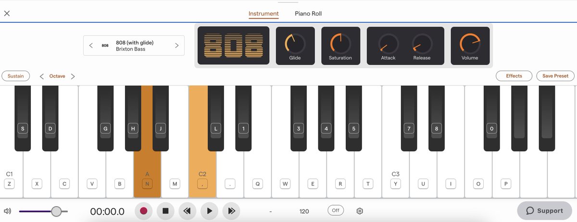Select the previous instrument preset arrow

(x=91, y=46)
